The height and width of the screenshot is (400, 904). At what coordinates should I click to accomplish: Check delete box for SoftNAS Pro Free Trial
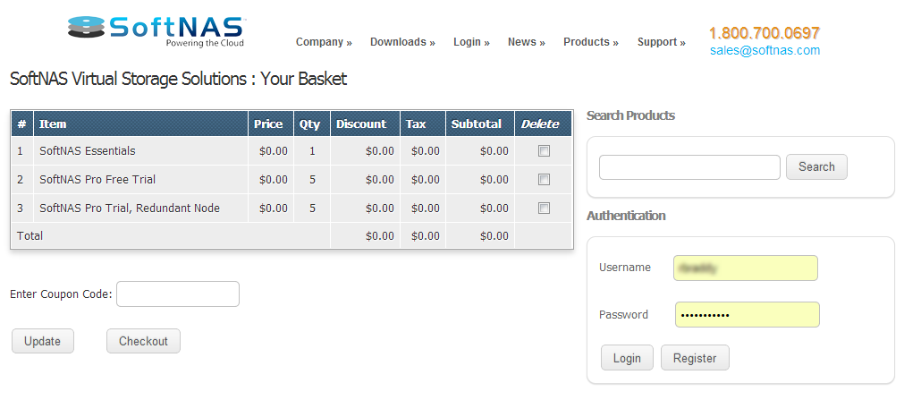(x=544, y=180)
